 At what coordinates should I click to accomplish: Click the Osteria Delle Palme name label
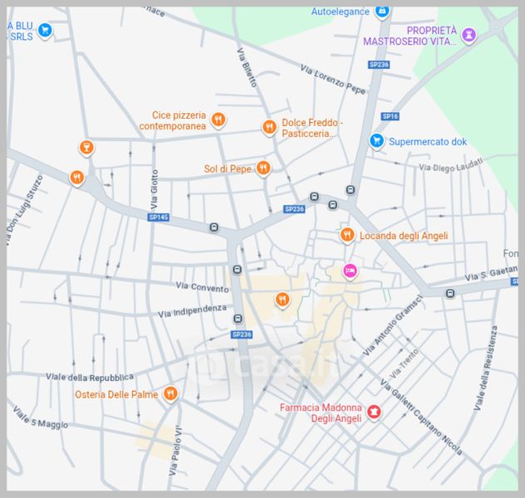(x=115, y=394)
